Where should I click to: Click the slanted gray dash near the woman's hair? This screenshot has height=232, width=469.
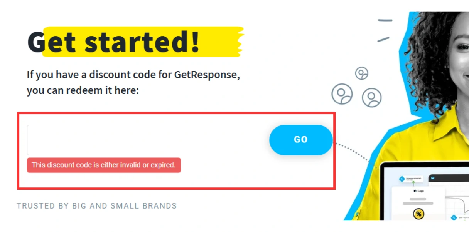[383, 39]
